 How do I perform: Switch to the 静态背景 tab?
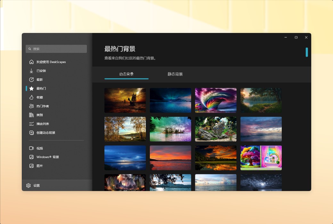click(175, 74)
